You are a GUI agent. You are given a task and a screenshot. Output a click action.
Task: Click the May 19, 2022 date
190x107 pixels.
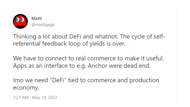(x=44, y=97)
